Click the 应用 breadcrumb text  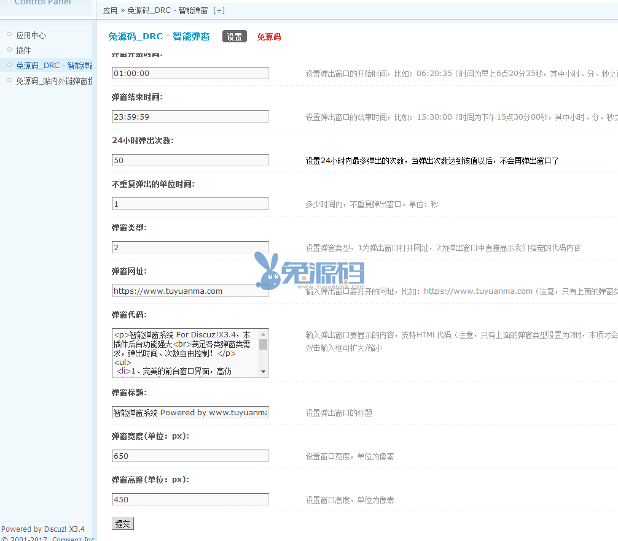110,10
